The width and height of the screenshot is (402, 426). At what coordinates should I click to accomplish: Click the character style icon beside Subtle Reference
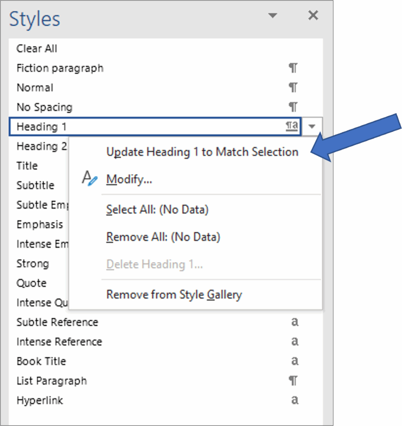click(295, 322)
